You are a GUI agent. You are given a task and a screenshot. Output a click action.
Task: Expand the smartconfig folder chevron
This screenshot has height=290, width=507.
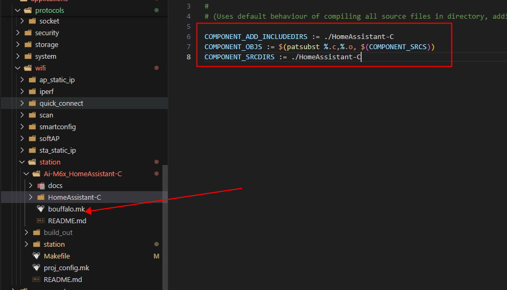coord(22,127)
